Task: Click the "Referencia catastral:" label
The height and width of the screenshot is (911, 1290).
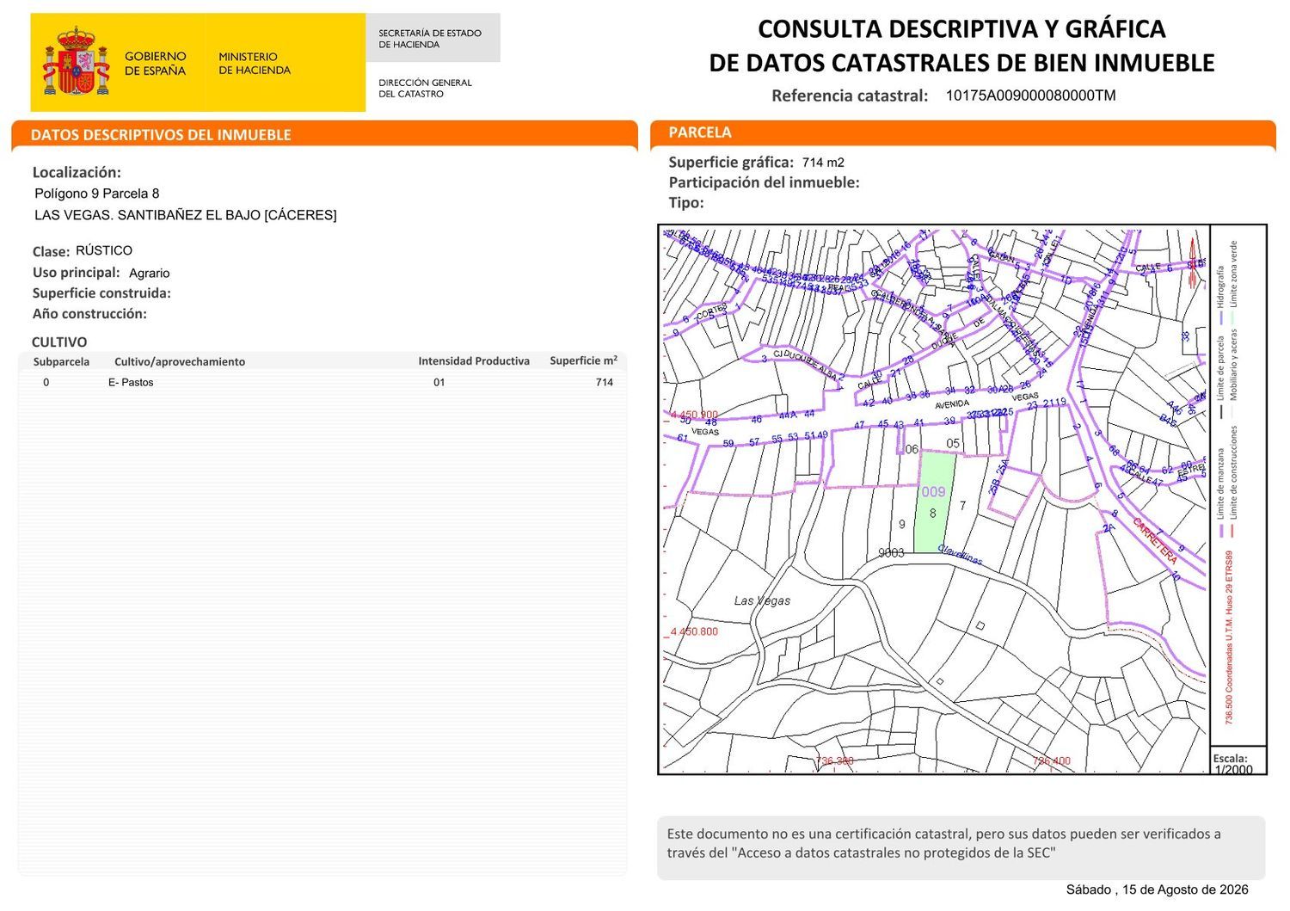Action: [850, 95]
